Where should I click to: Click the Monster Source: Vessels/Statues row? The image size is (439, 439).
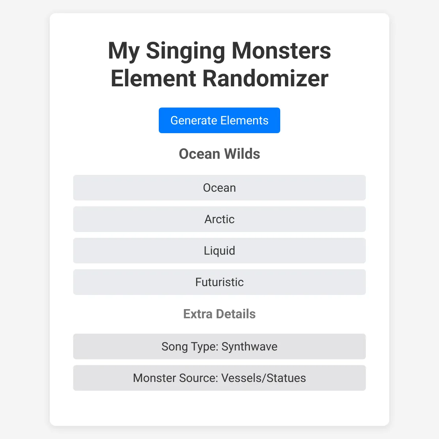[219, 378]
